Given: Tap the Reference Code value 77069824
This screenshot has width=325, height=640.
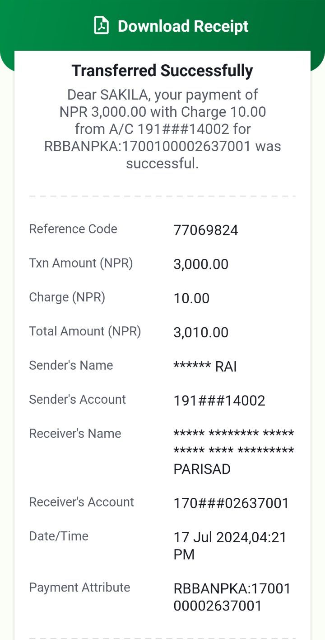Looking at the screenshot, I should point(206,230).
